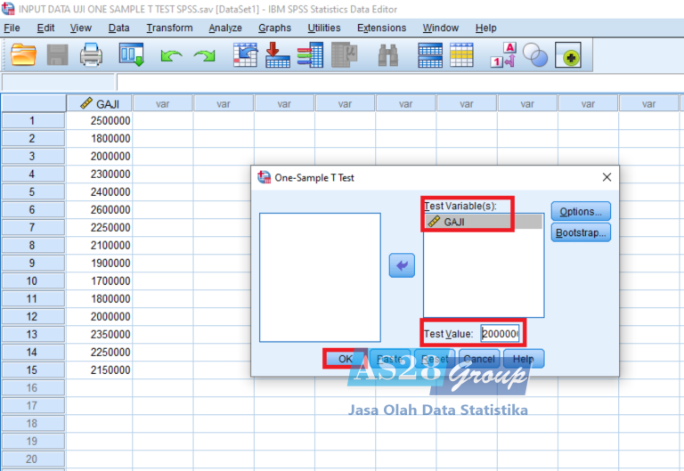
Task: Move variable with the blue arrow button
Action: 402,265
